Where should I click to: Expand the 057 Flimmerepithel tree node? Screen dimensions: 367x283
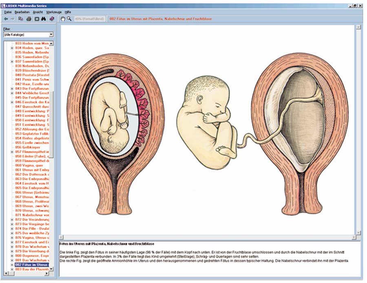coord(12,152)
